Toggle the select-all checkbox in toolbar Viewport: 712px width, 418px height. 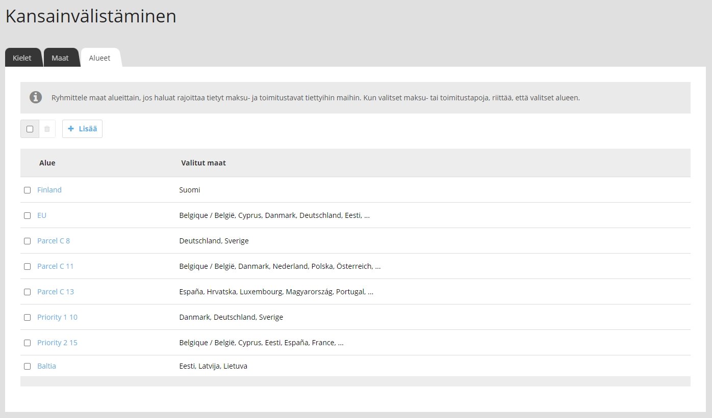[30, 129]
